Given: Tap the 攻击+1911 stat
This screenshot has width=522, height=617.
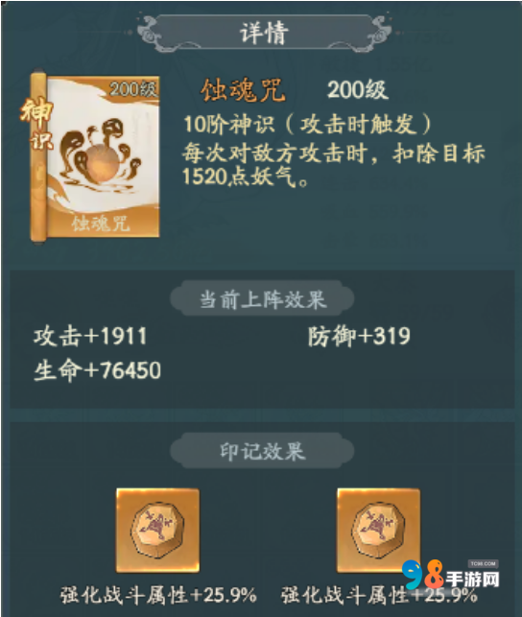Looking at the screenshot, I should [x=90, y=337].
